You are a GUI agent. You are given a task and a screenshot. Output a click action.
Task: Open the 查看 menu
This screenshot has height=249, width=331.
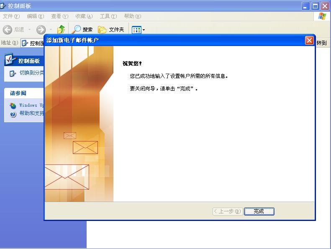click(x=59, y=16)
